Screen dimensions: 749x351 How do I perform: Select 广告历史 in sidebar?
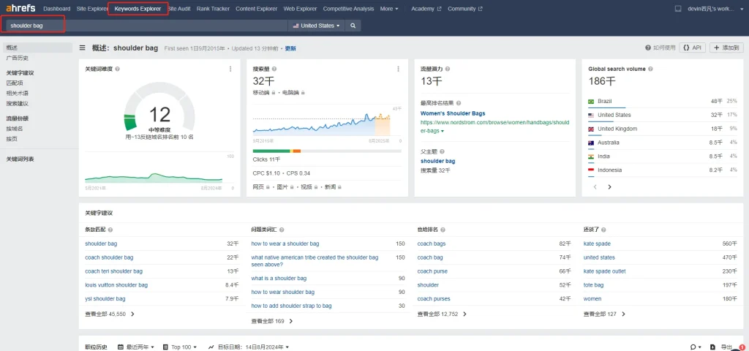tap(18, 58)
